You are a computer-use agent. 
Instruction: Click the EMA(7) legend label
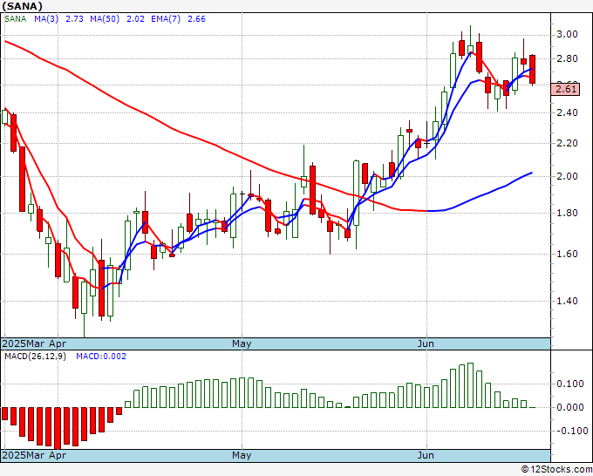[x=166, y=19]
